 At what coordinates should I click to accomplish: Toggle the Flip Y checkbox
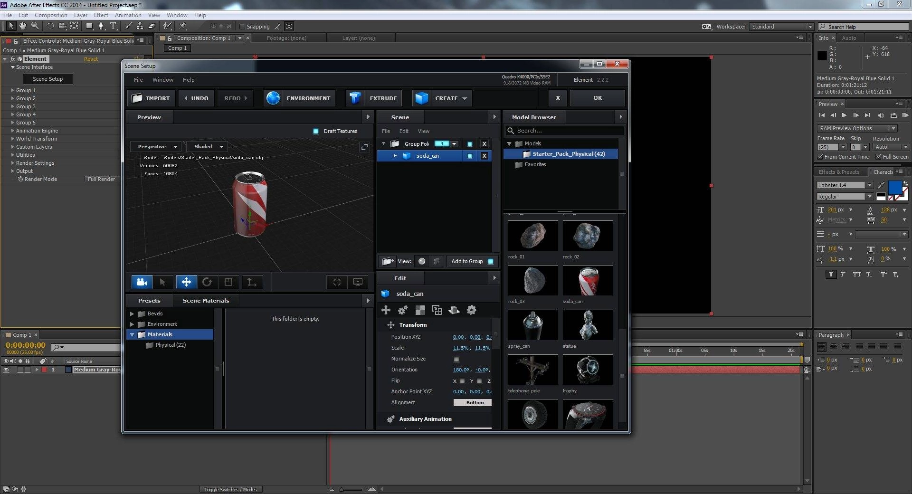pos(479,381)
